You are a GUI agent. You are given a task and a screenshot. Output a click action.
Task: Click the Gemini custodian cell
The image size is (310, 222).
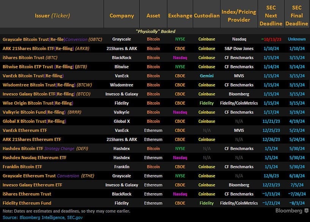point(207,76)
